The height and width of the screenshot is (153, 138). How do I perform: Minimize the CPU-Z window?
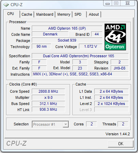(x=108, y=3)
